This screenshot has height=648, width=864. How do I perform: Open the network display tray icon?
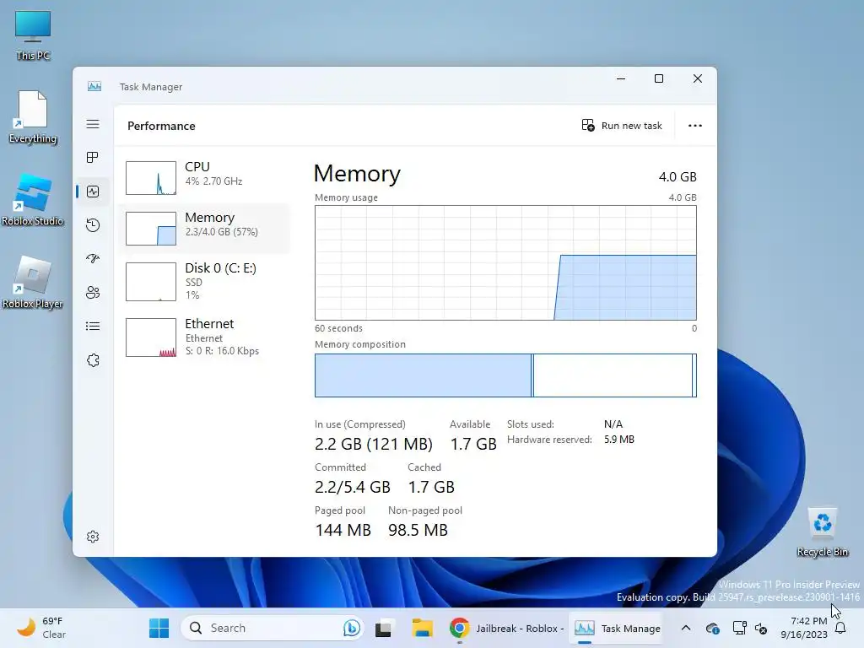tap(739, 628)
